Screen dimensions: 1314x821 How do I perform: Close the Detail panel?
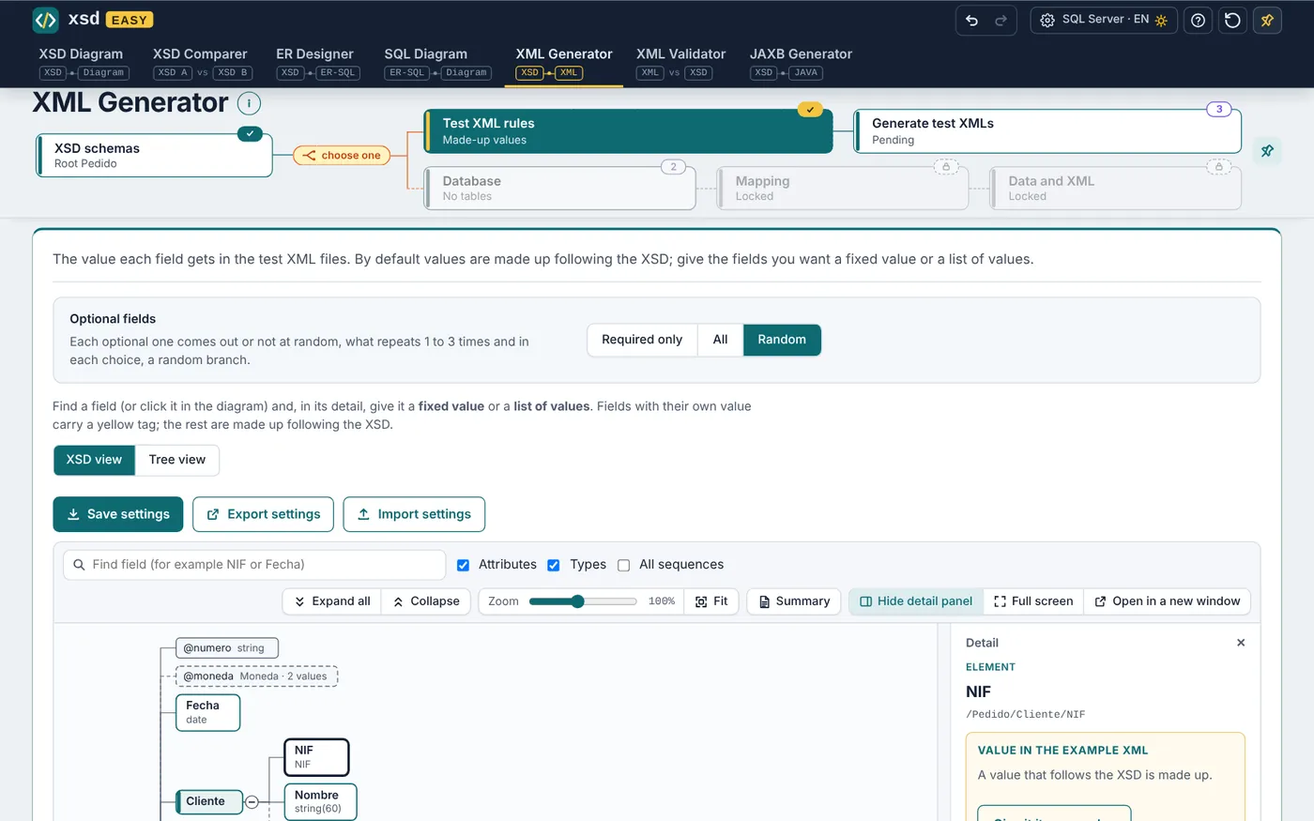click(x=1241, y=643)
